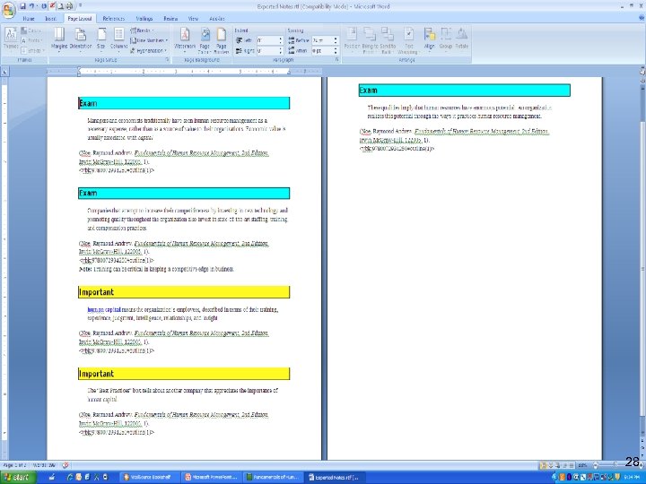Image resolution: width=646 pixels, height=484 pixels.
Task: Open the Text Wrapping options
Action: click(409, 40)
